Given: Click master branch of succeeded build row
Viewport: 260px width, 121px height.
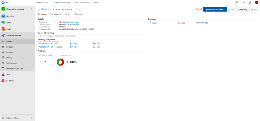Looking at the screenshot, I should point(74,47).
